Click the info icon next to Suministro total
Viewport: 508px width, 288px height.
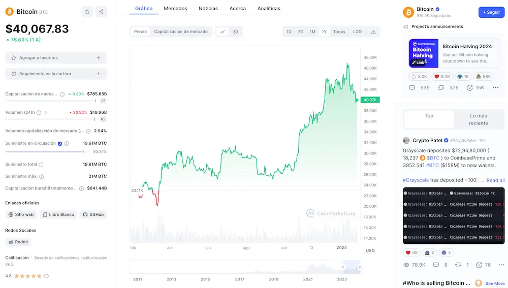click(x=41, y=165)
